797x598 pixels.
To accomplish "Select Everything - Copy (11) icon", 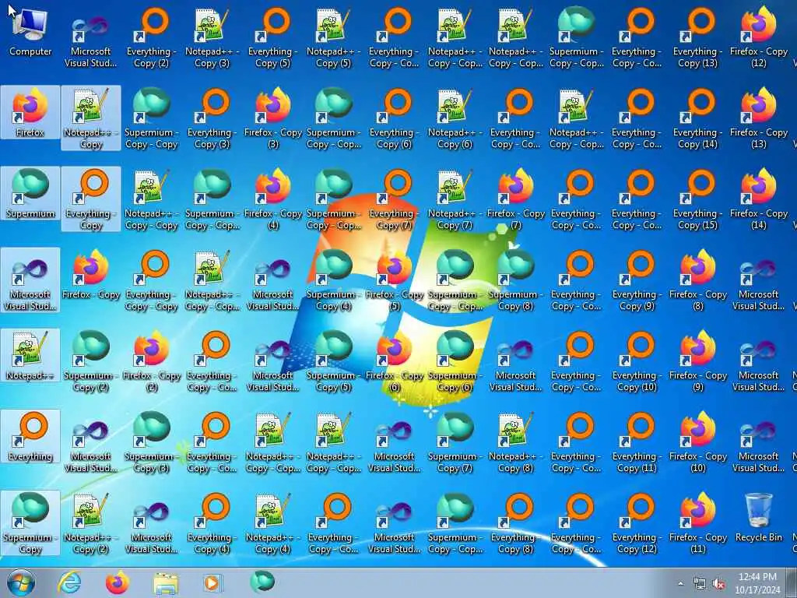I will (637, 442).
